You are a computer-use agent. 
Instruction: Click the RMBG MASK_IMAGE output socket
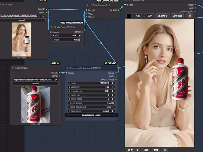pos(116,80)
